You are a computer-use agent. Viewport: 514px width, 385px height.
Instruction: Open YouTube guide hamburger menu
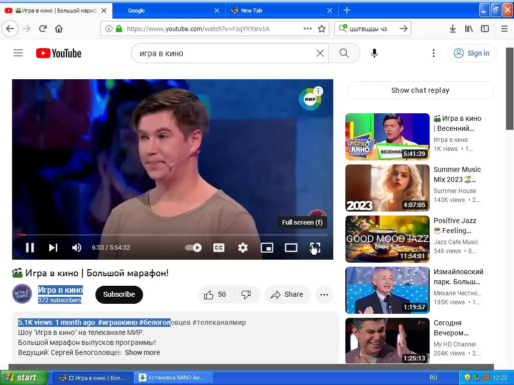(18, 53)
